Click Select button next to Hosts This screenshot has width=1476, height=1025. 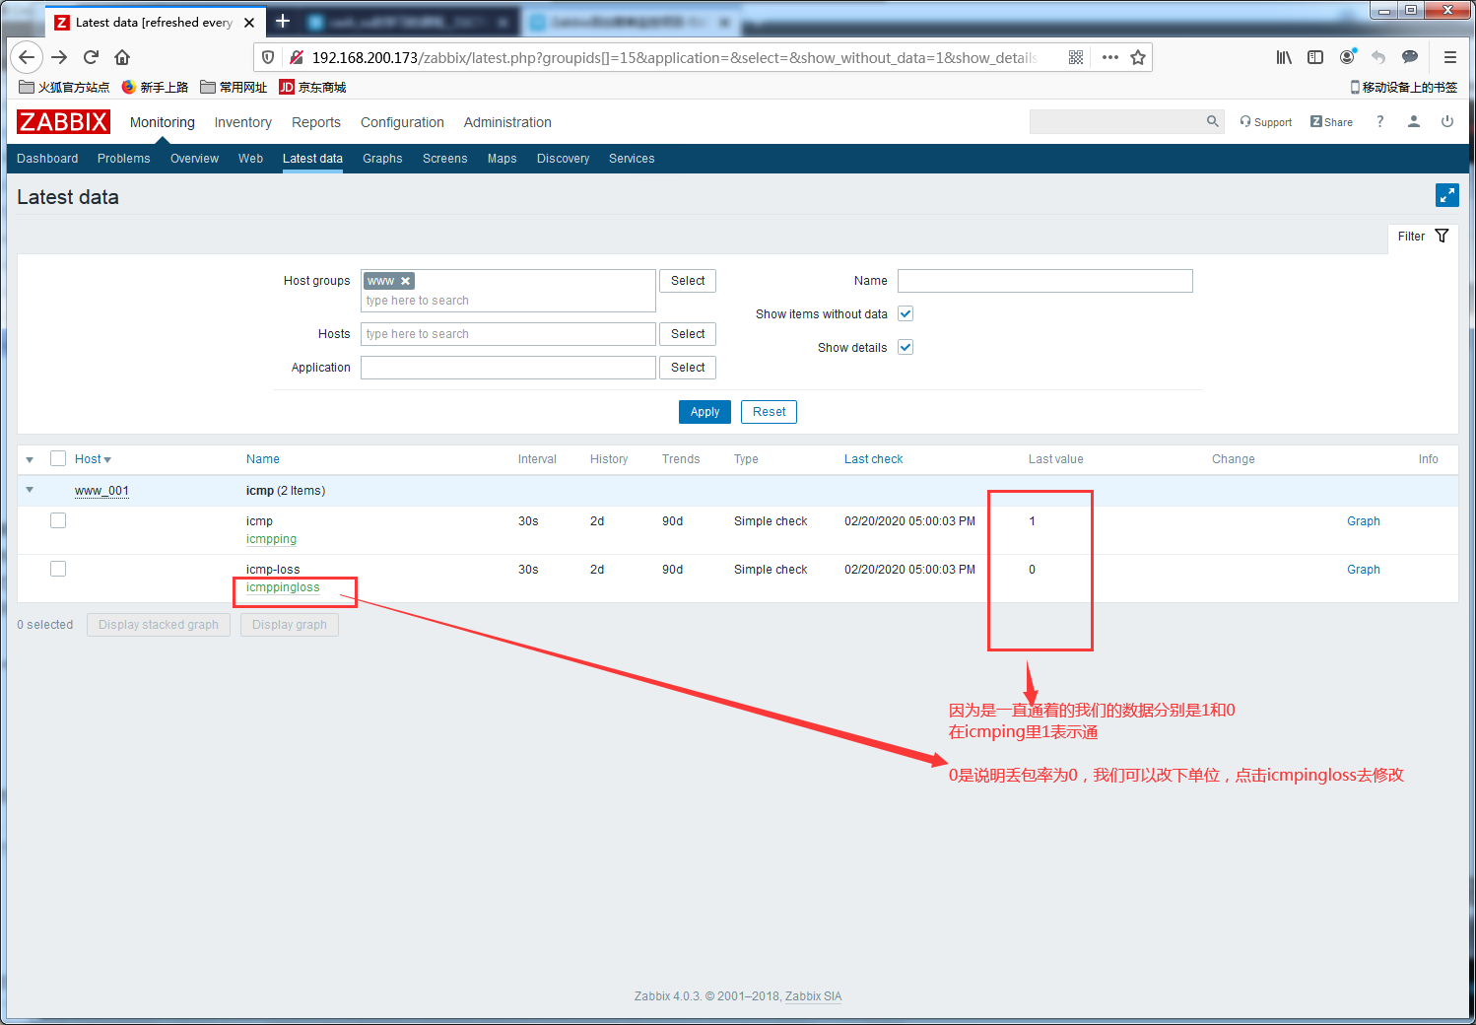[688, 334]
